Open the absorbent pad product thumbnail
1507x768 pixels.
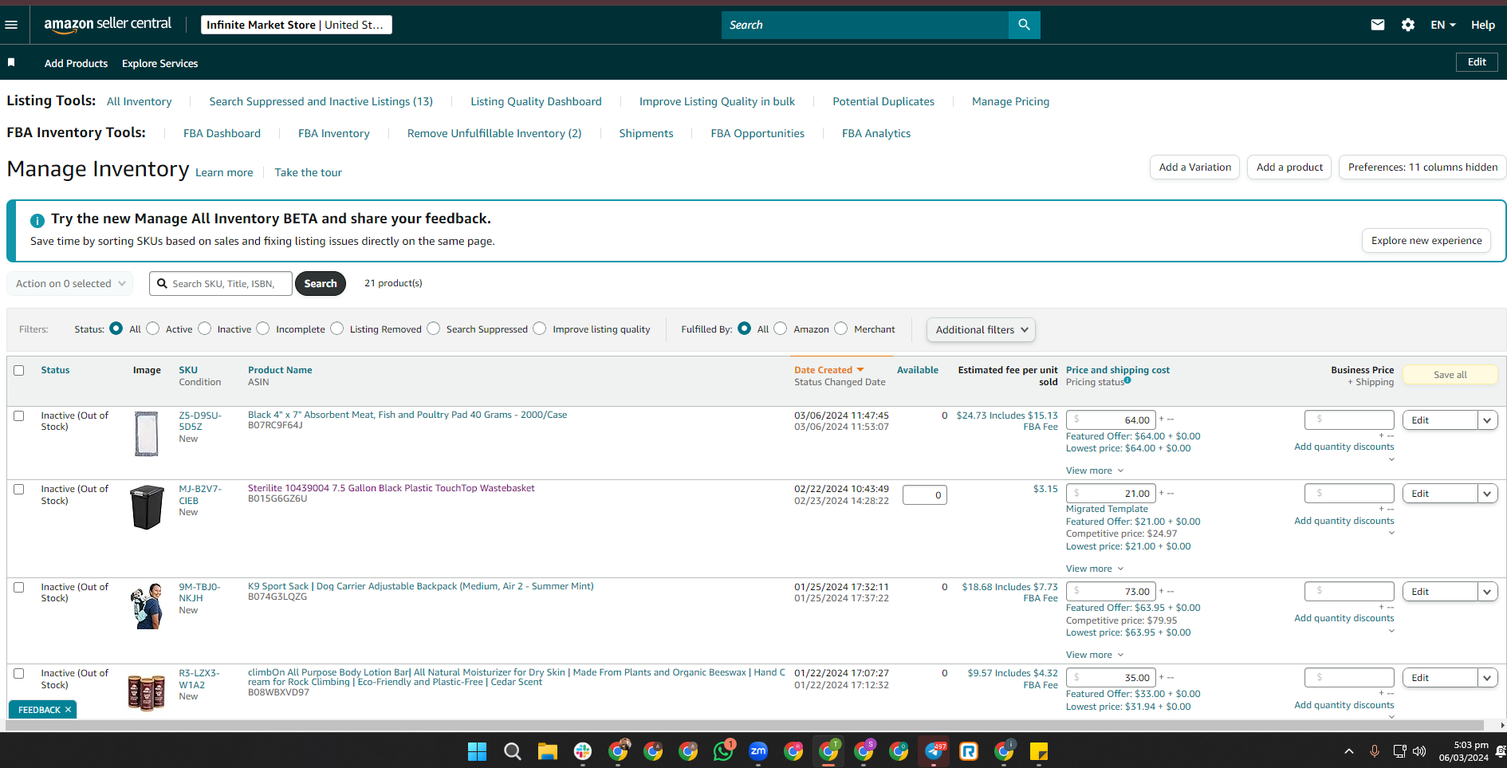tap(147, 434)
